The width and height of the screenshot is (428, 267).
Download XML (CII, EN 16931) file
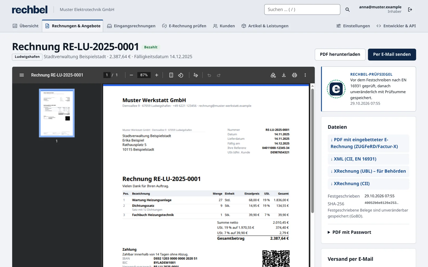[x=368, y=159]
